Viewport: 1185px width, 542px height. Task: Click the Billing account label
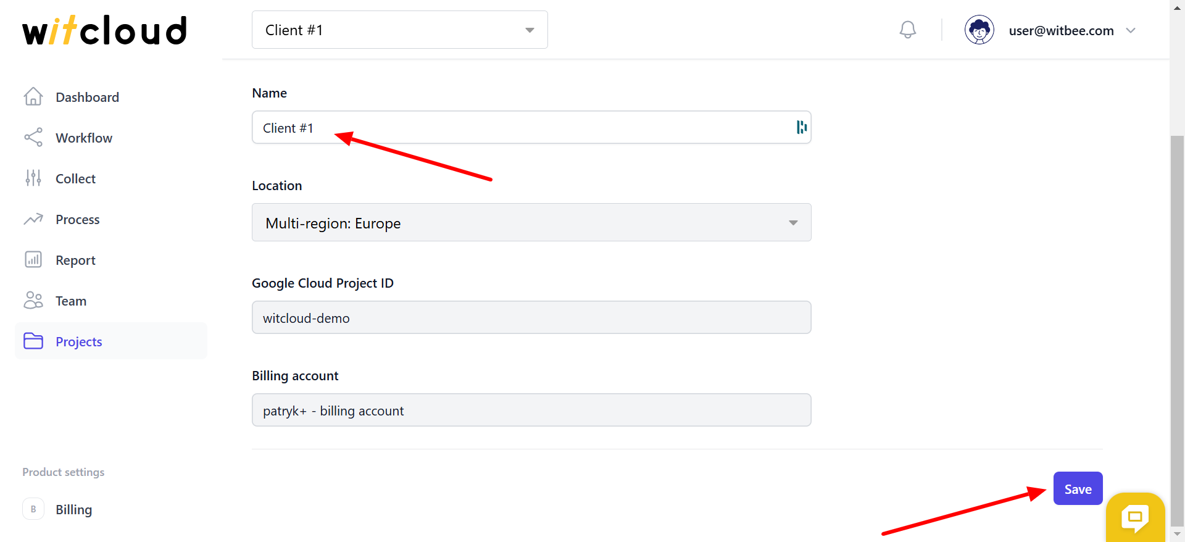[x=295, y=375]
